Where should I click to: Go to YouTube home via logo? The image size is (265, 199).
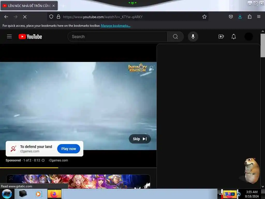(30, 37)
